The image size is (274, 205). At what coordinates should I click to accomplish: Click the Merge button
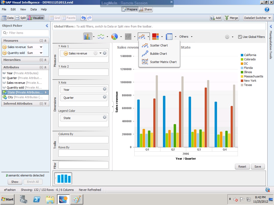231,18
